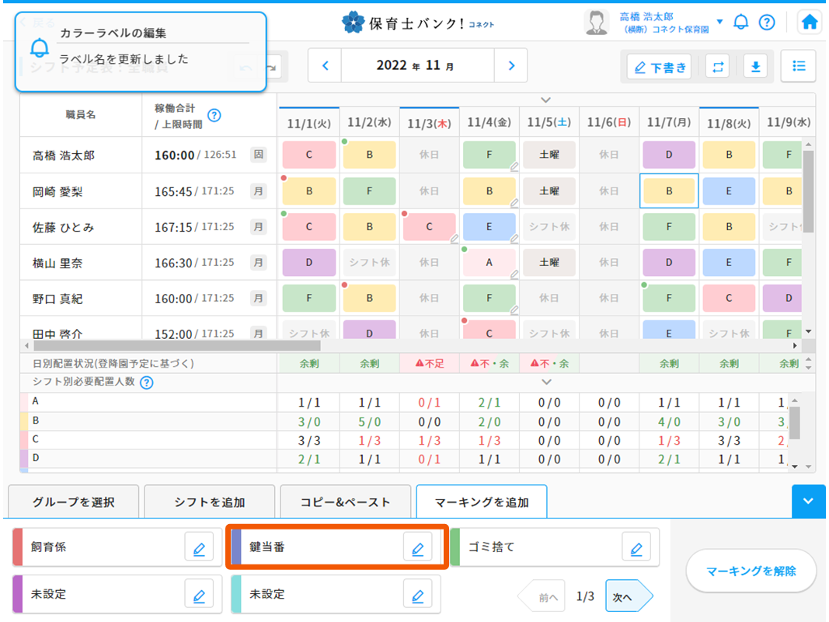
Task: Switch to コピー&ペースト tab
Action: (x=346, y=502)
